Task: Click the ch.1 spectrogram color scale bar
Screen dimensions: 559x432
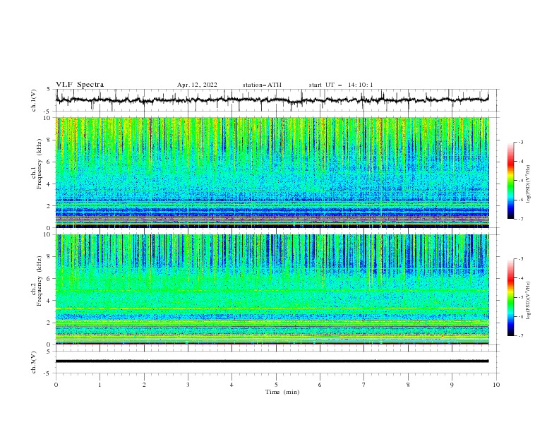Action: [x=510, y=181]
